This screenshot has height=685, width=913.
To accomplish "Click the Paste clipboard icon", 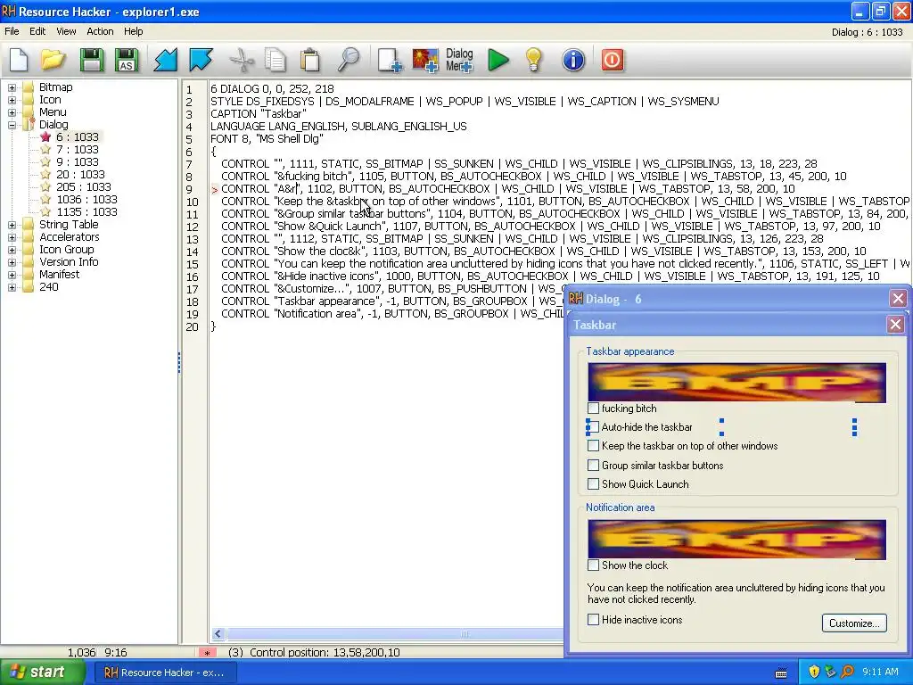I will pos(310,60).
